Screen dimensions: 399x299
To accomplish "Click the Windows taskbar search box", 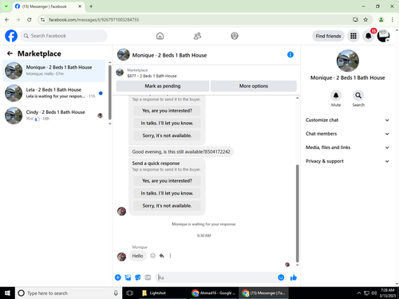I will tap(69, 293).
